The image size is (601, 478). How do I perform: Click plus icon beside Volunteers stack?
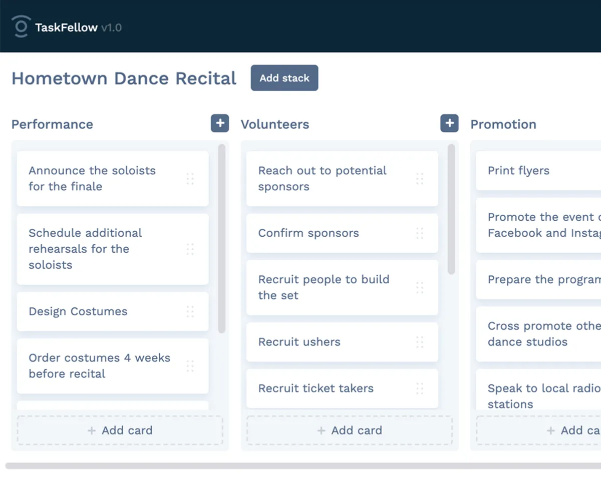pos(449,124)
